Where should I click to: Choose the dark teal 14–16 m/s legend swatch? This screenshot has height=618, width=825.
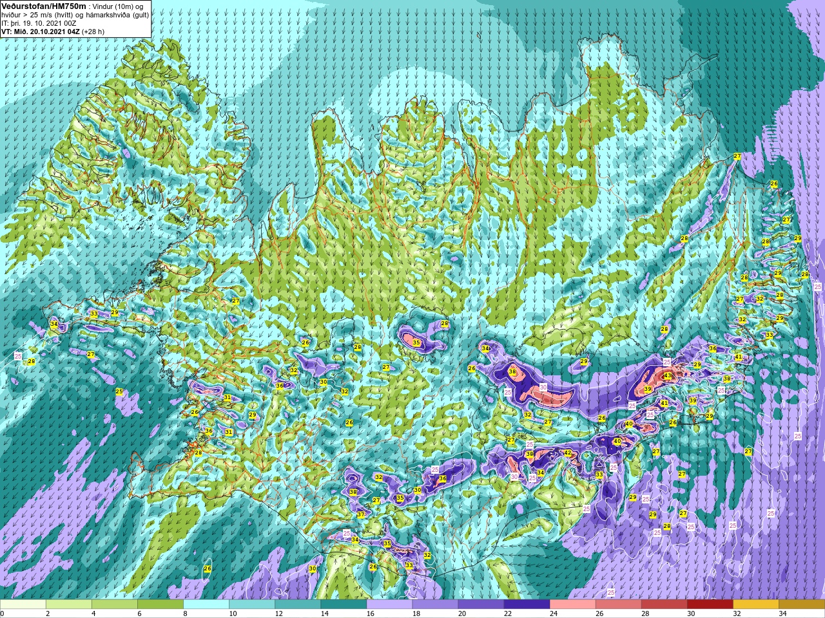(x=344, y=604)
